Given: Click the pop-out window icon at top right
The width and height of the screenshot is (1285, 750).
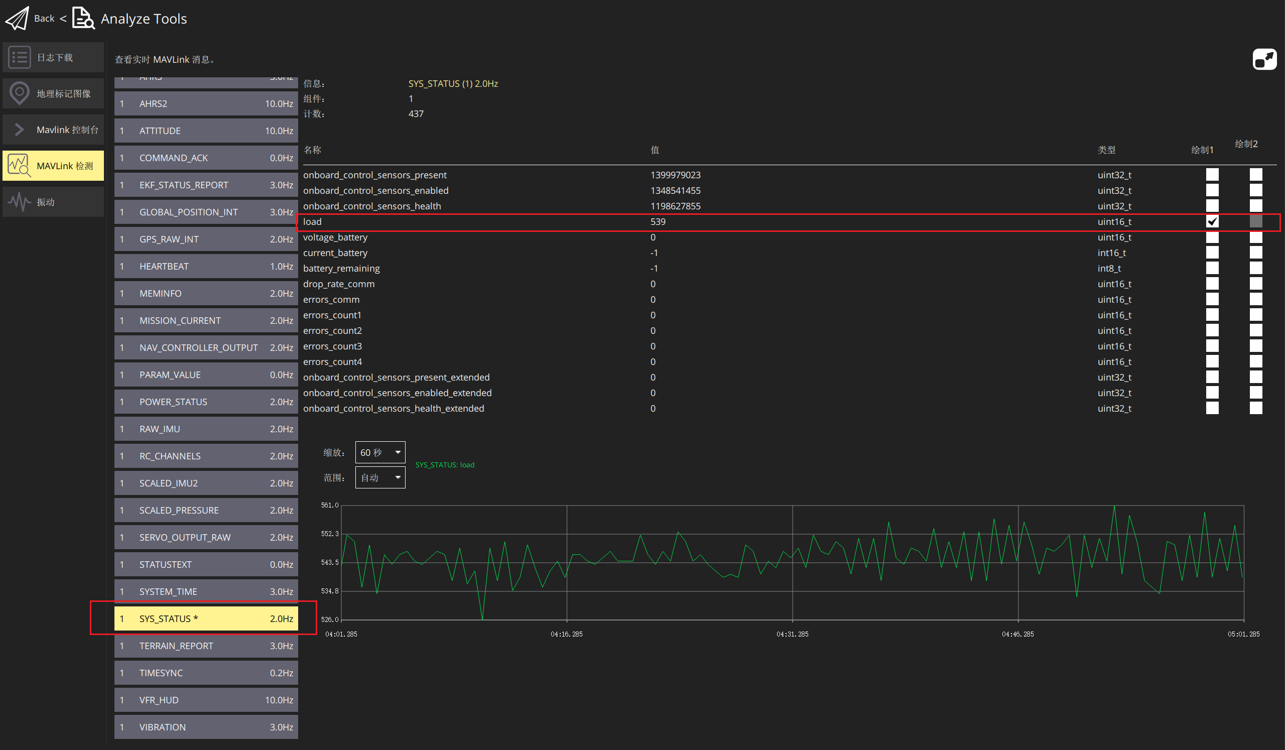Looking at the screenshot, I should (x=1264, y=60).
